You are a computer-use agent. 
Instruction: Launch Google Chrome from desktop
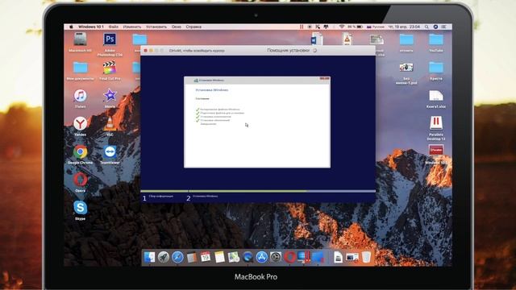pos(80,152)
